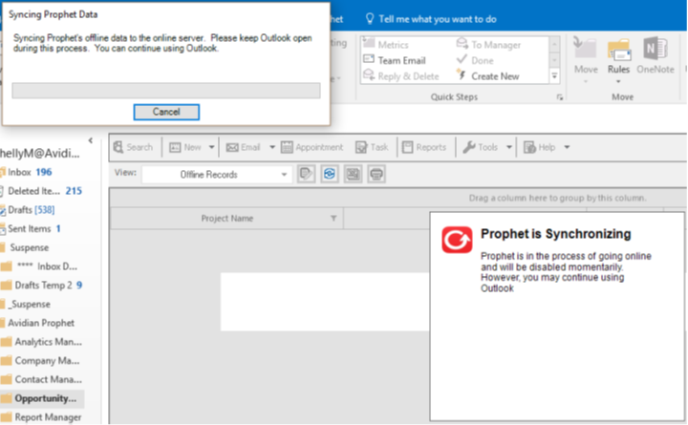The image size is (688, 425).
Task: Click the print icon in view bar
Action: (376, 175)
